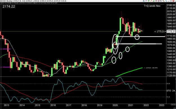Screen dimensions: 176x109
Task: Click the 1530.00 price axis label
Action: pos(171,48)
